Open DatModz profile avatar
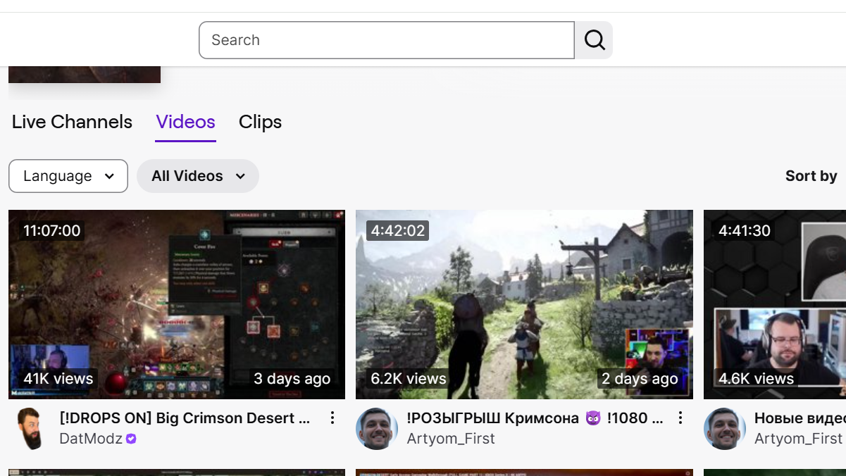The image size is (846, 476). coord(30,428)
